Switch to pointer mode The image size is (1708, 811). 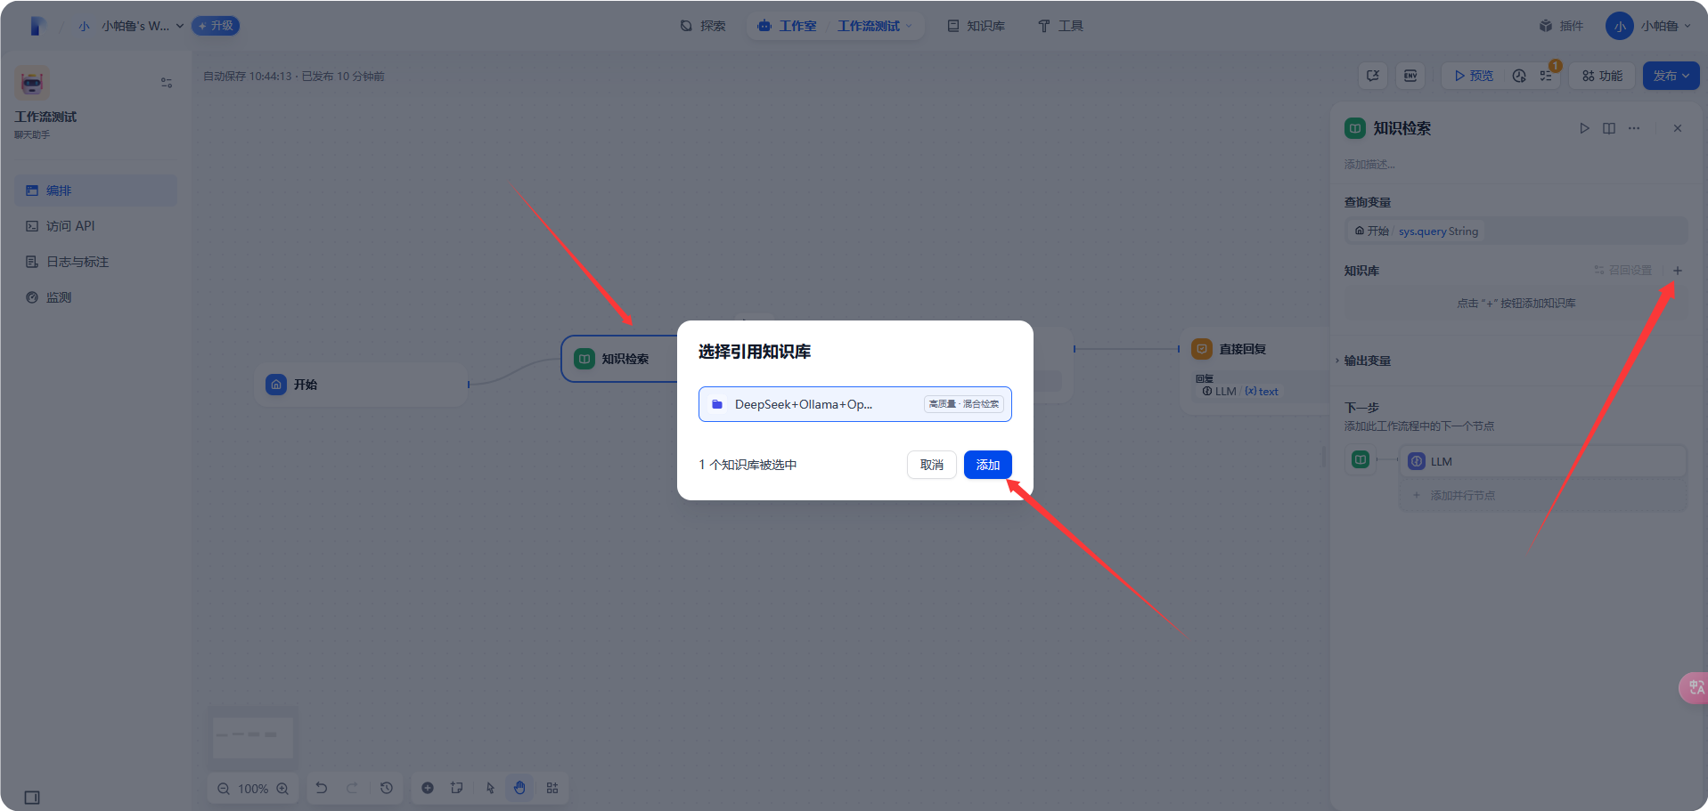coord(490,788)
